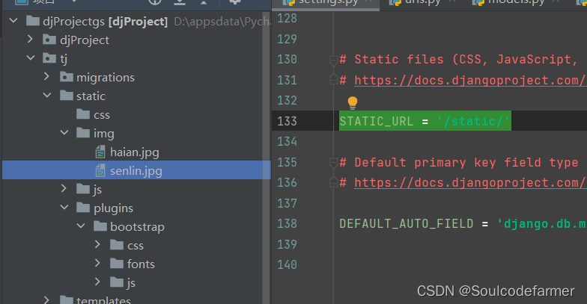This screenshot has width=587, height=304.
Task: Click the css folder icon under bootstrap
Action: tap(117, 245)
